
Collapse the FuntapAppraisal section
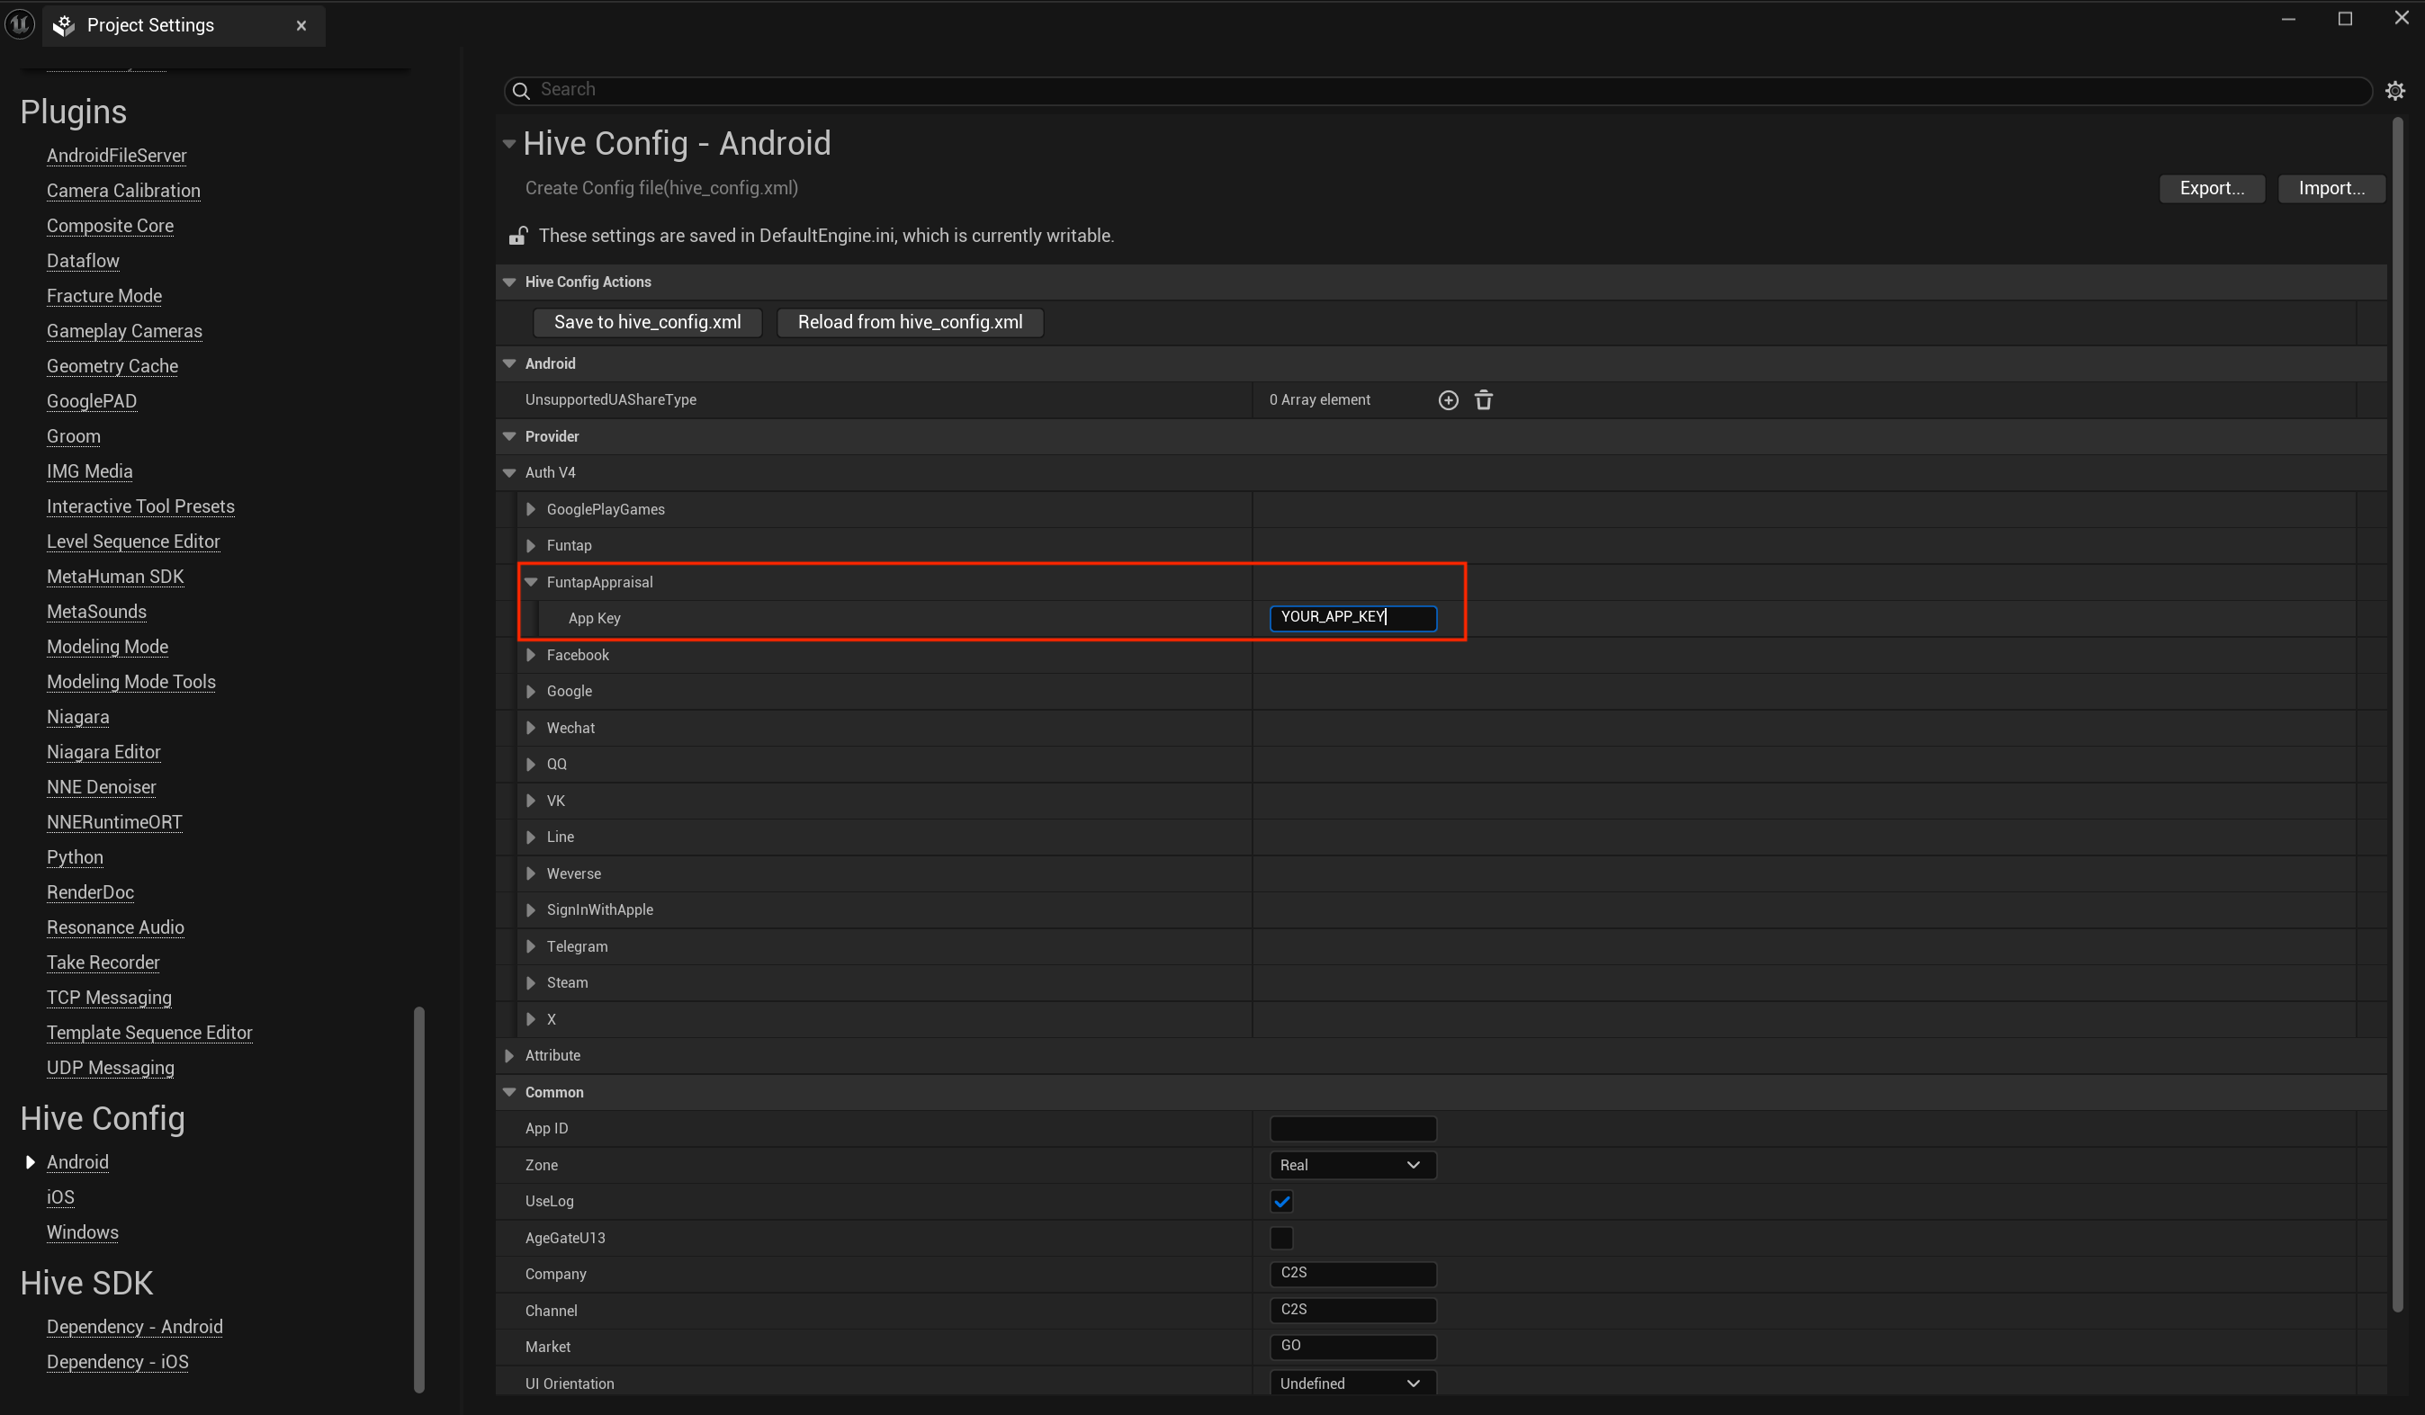tap(530, 582)
